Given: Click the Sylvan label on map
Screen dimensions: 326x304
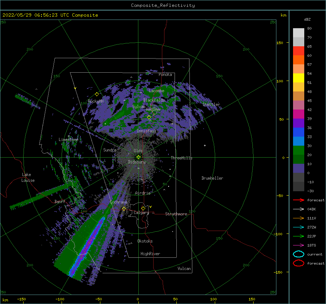Looking at the screenshot, I should (139, 107).
